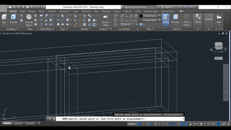Open the Groups panel

point(209,17)
